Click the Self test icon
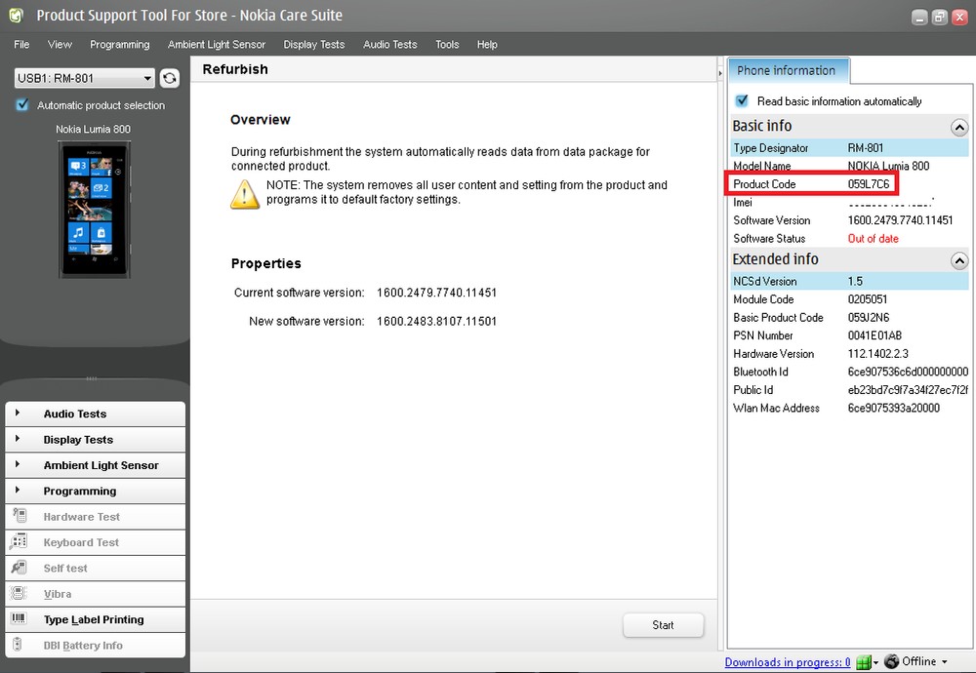 click(20, 568)
